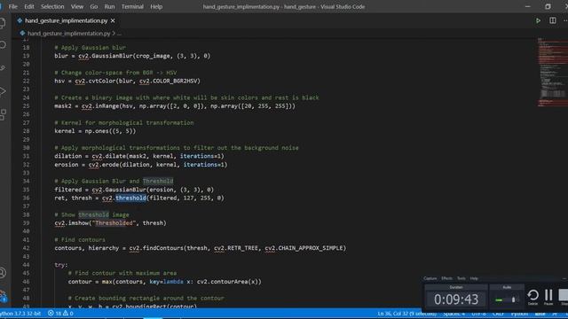Open the Source Control view icon
This screenshot has width=568, height=319.
pyautogui.click(x=3, y=68)
